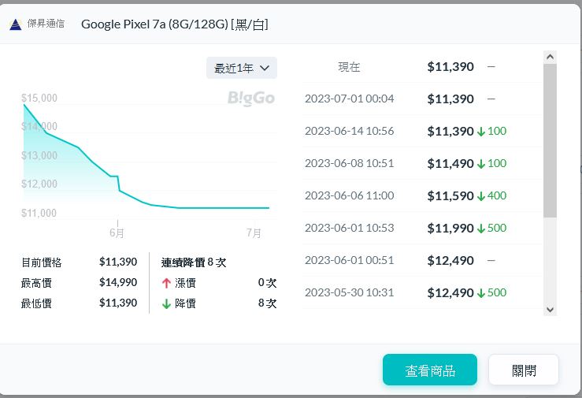Click green down arrow on 2023-05-30 row

tap(481, 293)
